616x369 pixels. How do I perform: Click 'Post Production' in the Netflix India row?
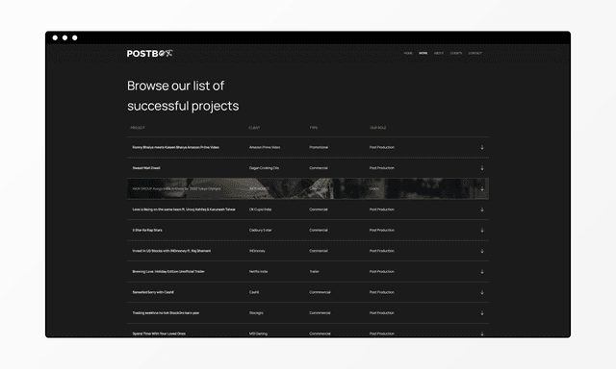pos(382,271)
